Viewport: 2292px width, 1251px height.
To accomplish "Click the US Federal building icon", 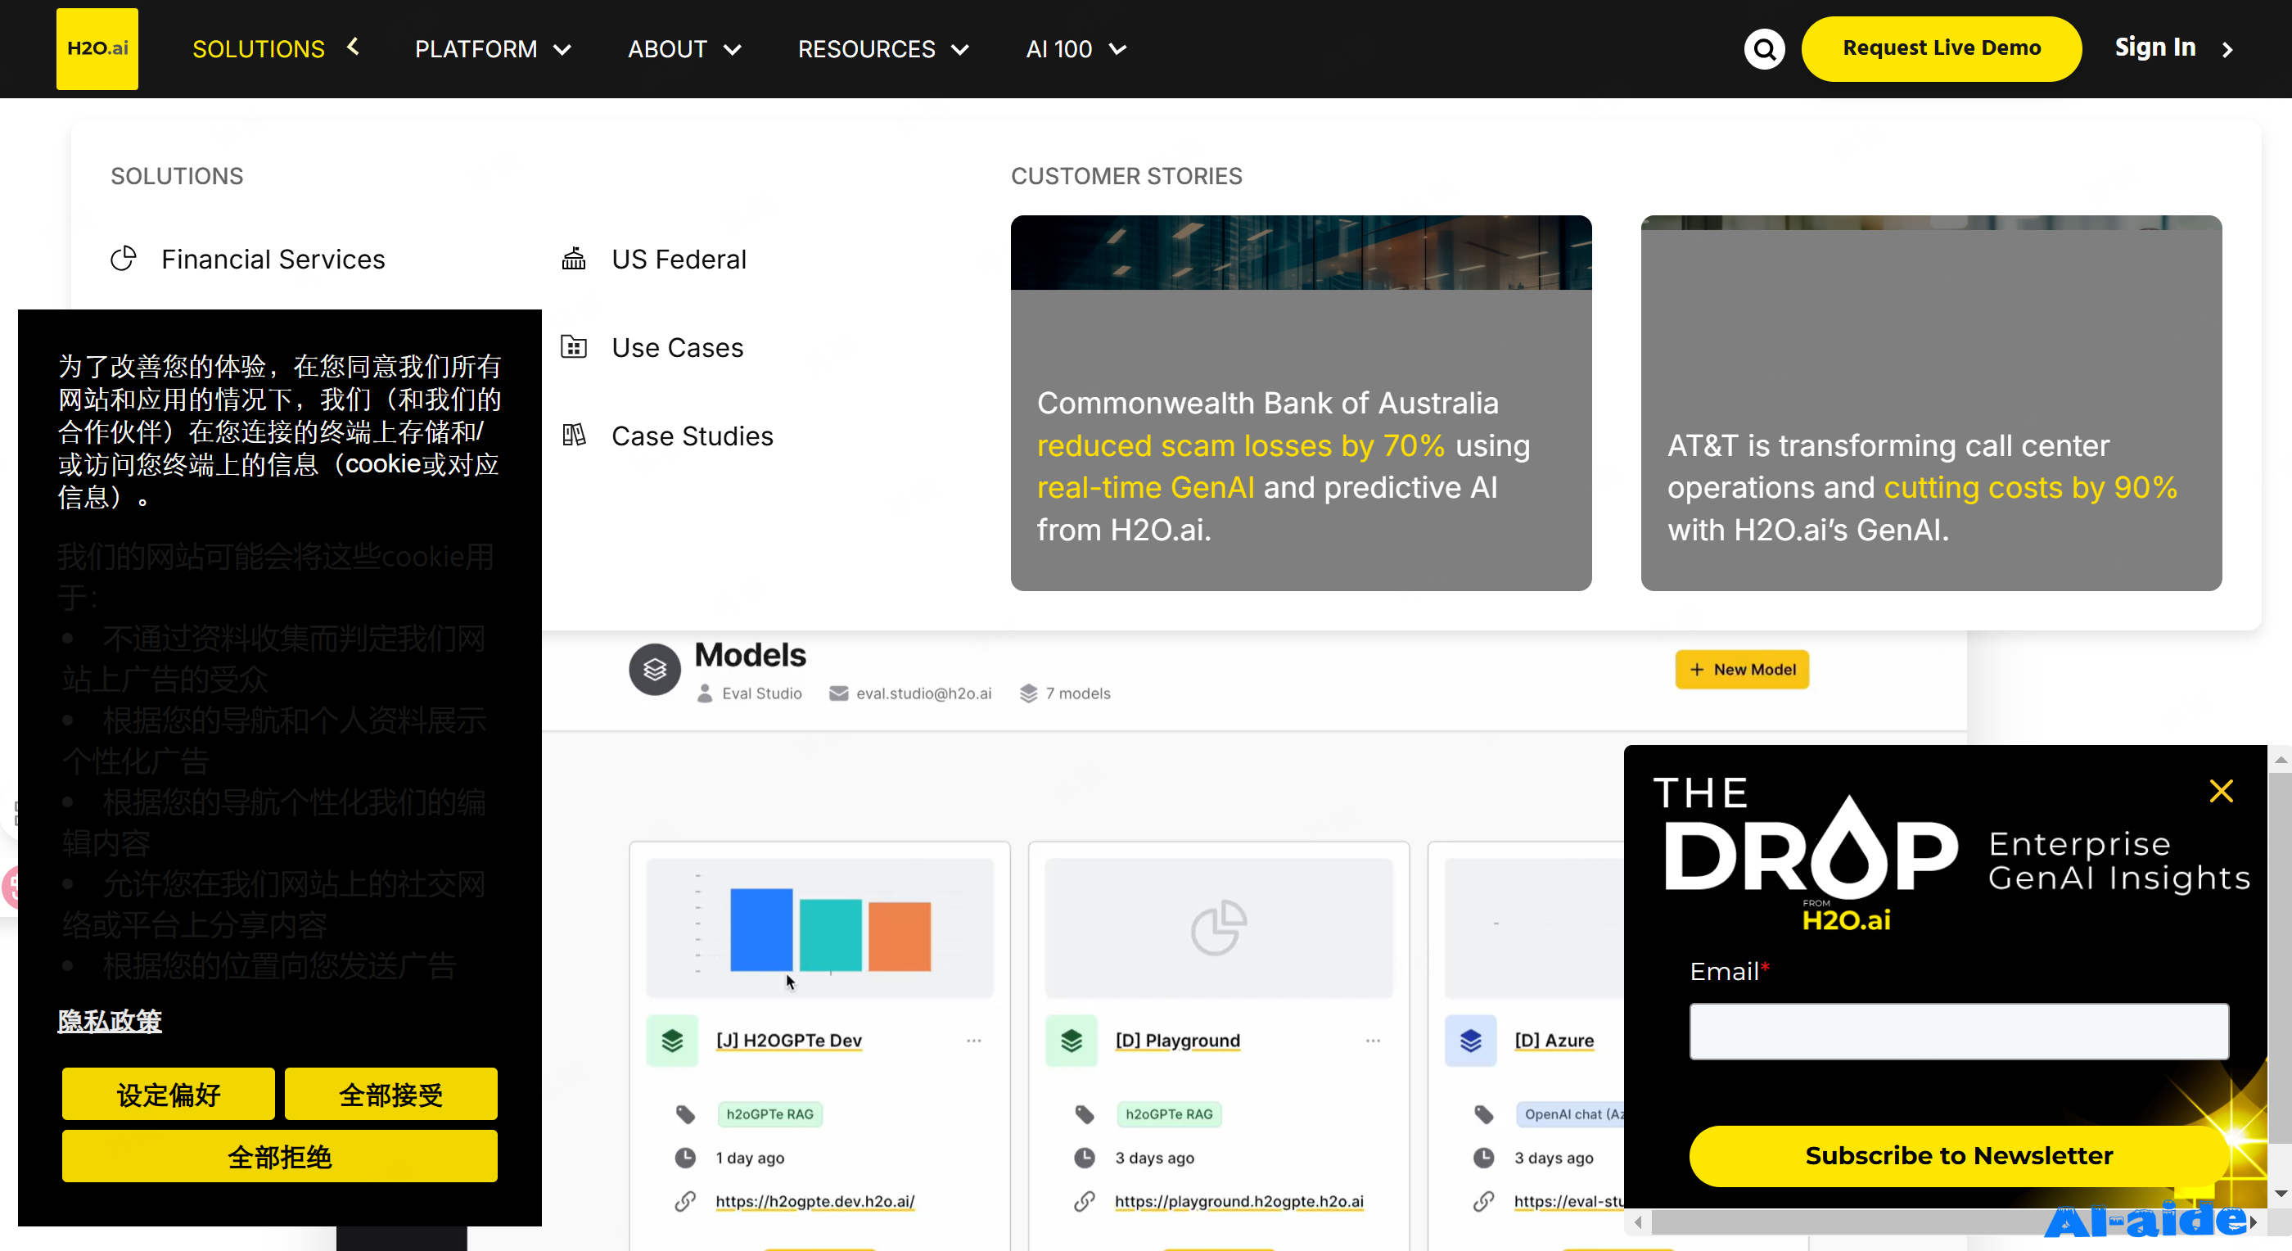I will point(574,259).
